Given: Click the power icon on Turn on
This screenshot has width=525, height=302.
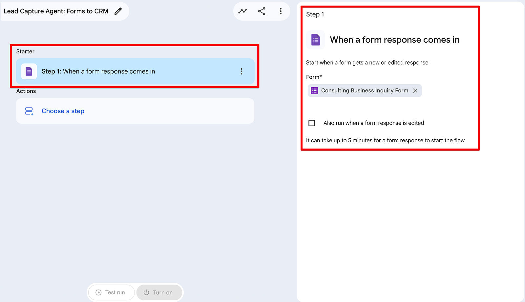Looking at the screenshot, I should pos(146,292).
